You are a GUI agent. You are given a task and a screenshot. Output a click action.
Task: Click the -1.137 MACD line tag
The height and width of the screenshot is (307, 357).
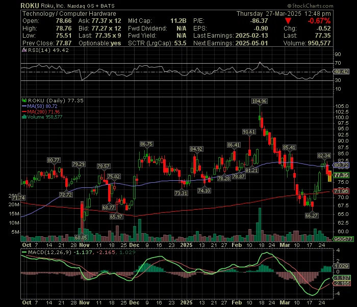click(342, 277)
